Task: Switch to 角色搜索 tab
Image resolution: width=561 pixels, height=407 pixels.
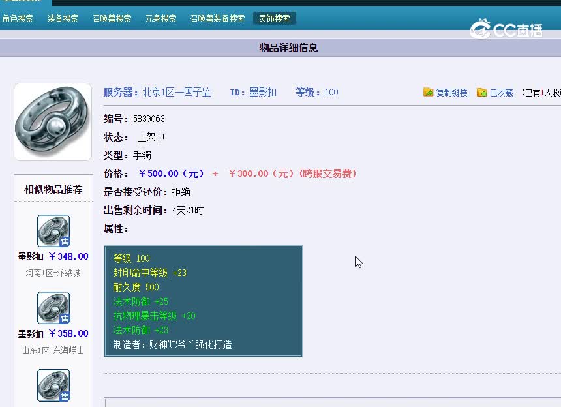Action: point(18,19)
